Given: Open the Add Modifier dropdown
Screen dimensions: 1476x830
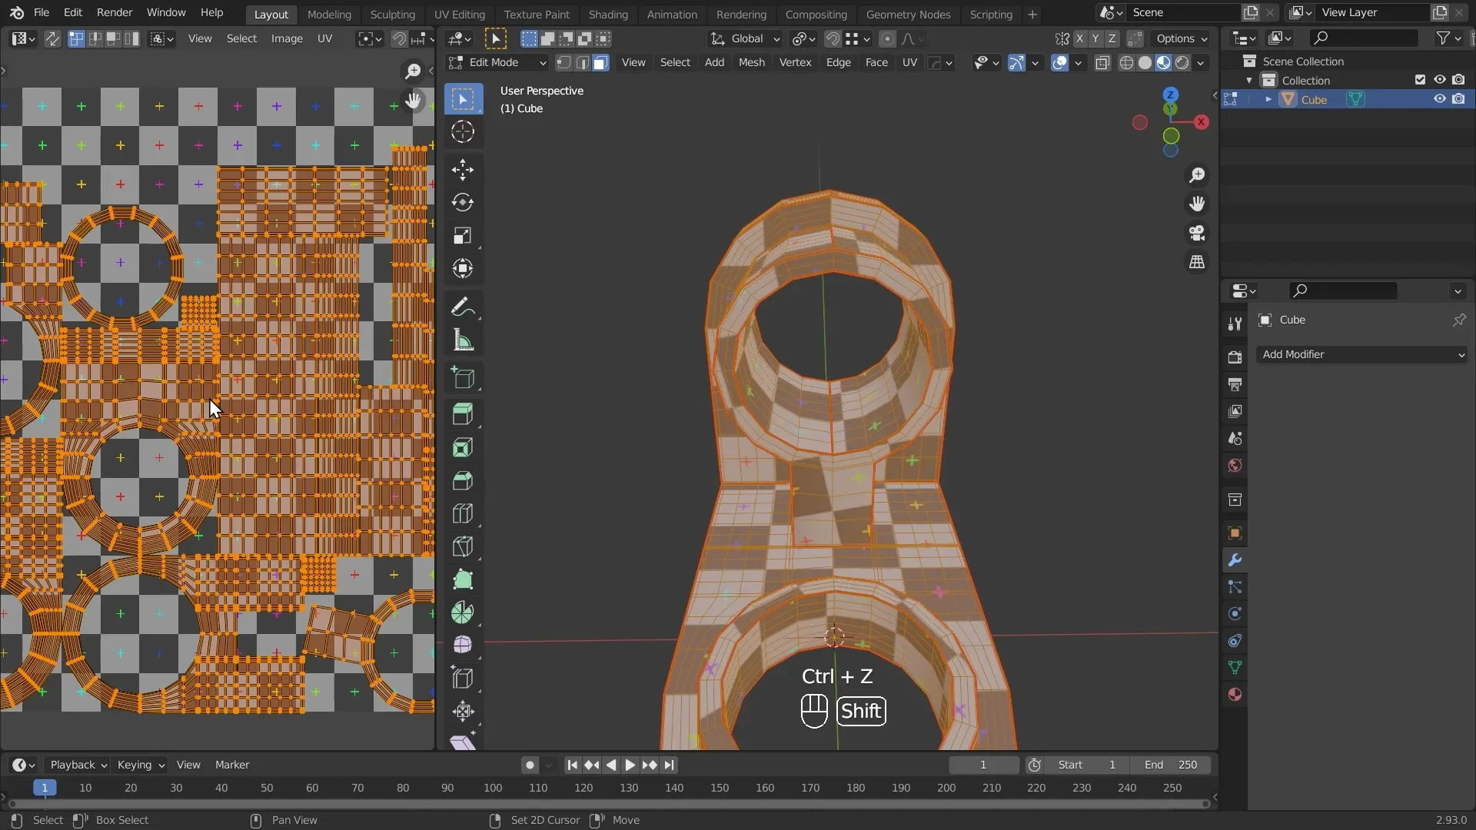Looking at the screenshot, I should coord(1362,354).
